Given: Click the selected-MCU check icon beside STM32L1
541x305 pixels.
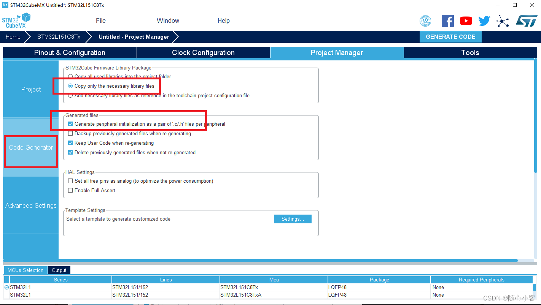Looking at the screenshot, I should click(6, 287).
